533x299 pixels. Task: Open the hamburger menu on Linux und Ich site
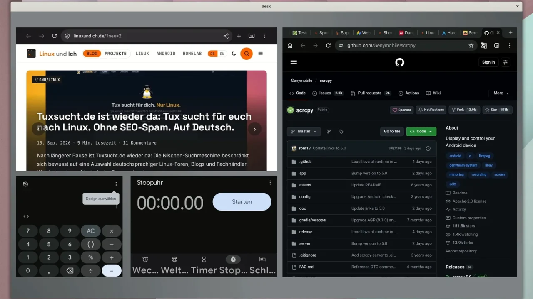[x=261, y=54]
